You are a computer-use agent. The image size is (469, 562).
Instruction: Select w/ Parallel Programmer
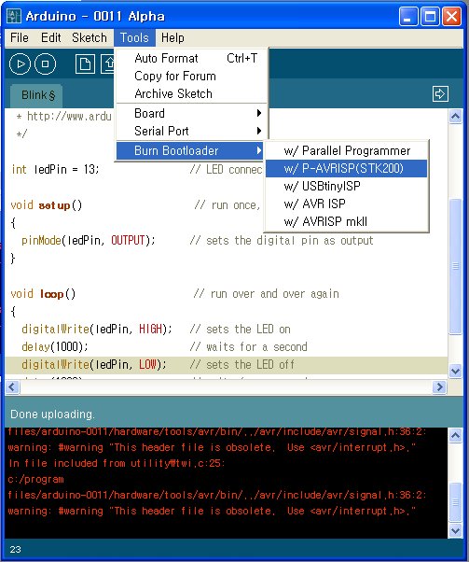pyautogui.click(x=347, y=151)
